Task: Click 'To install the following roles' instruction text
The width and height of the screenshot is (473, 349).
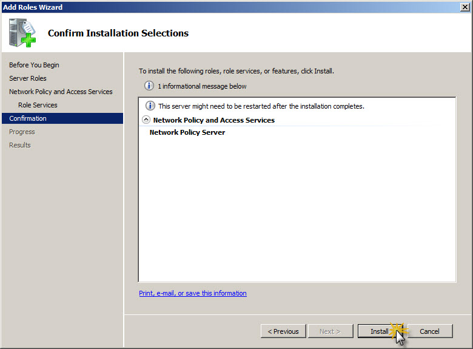Action: click(236, 71)
